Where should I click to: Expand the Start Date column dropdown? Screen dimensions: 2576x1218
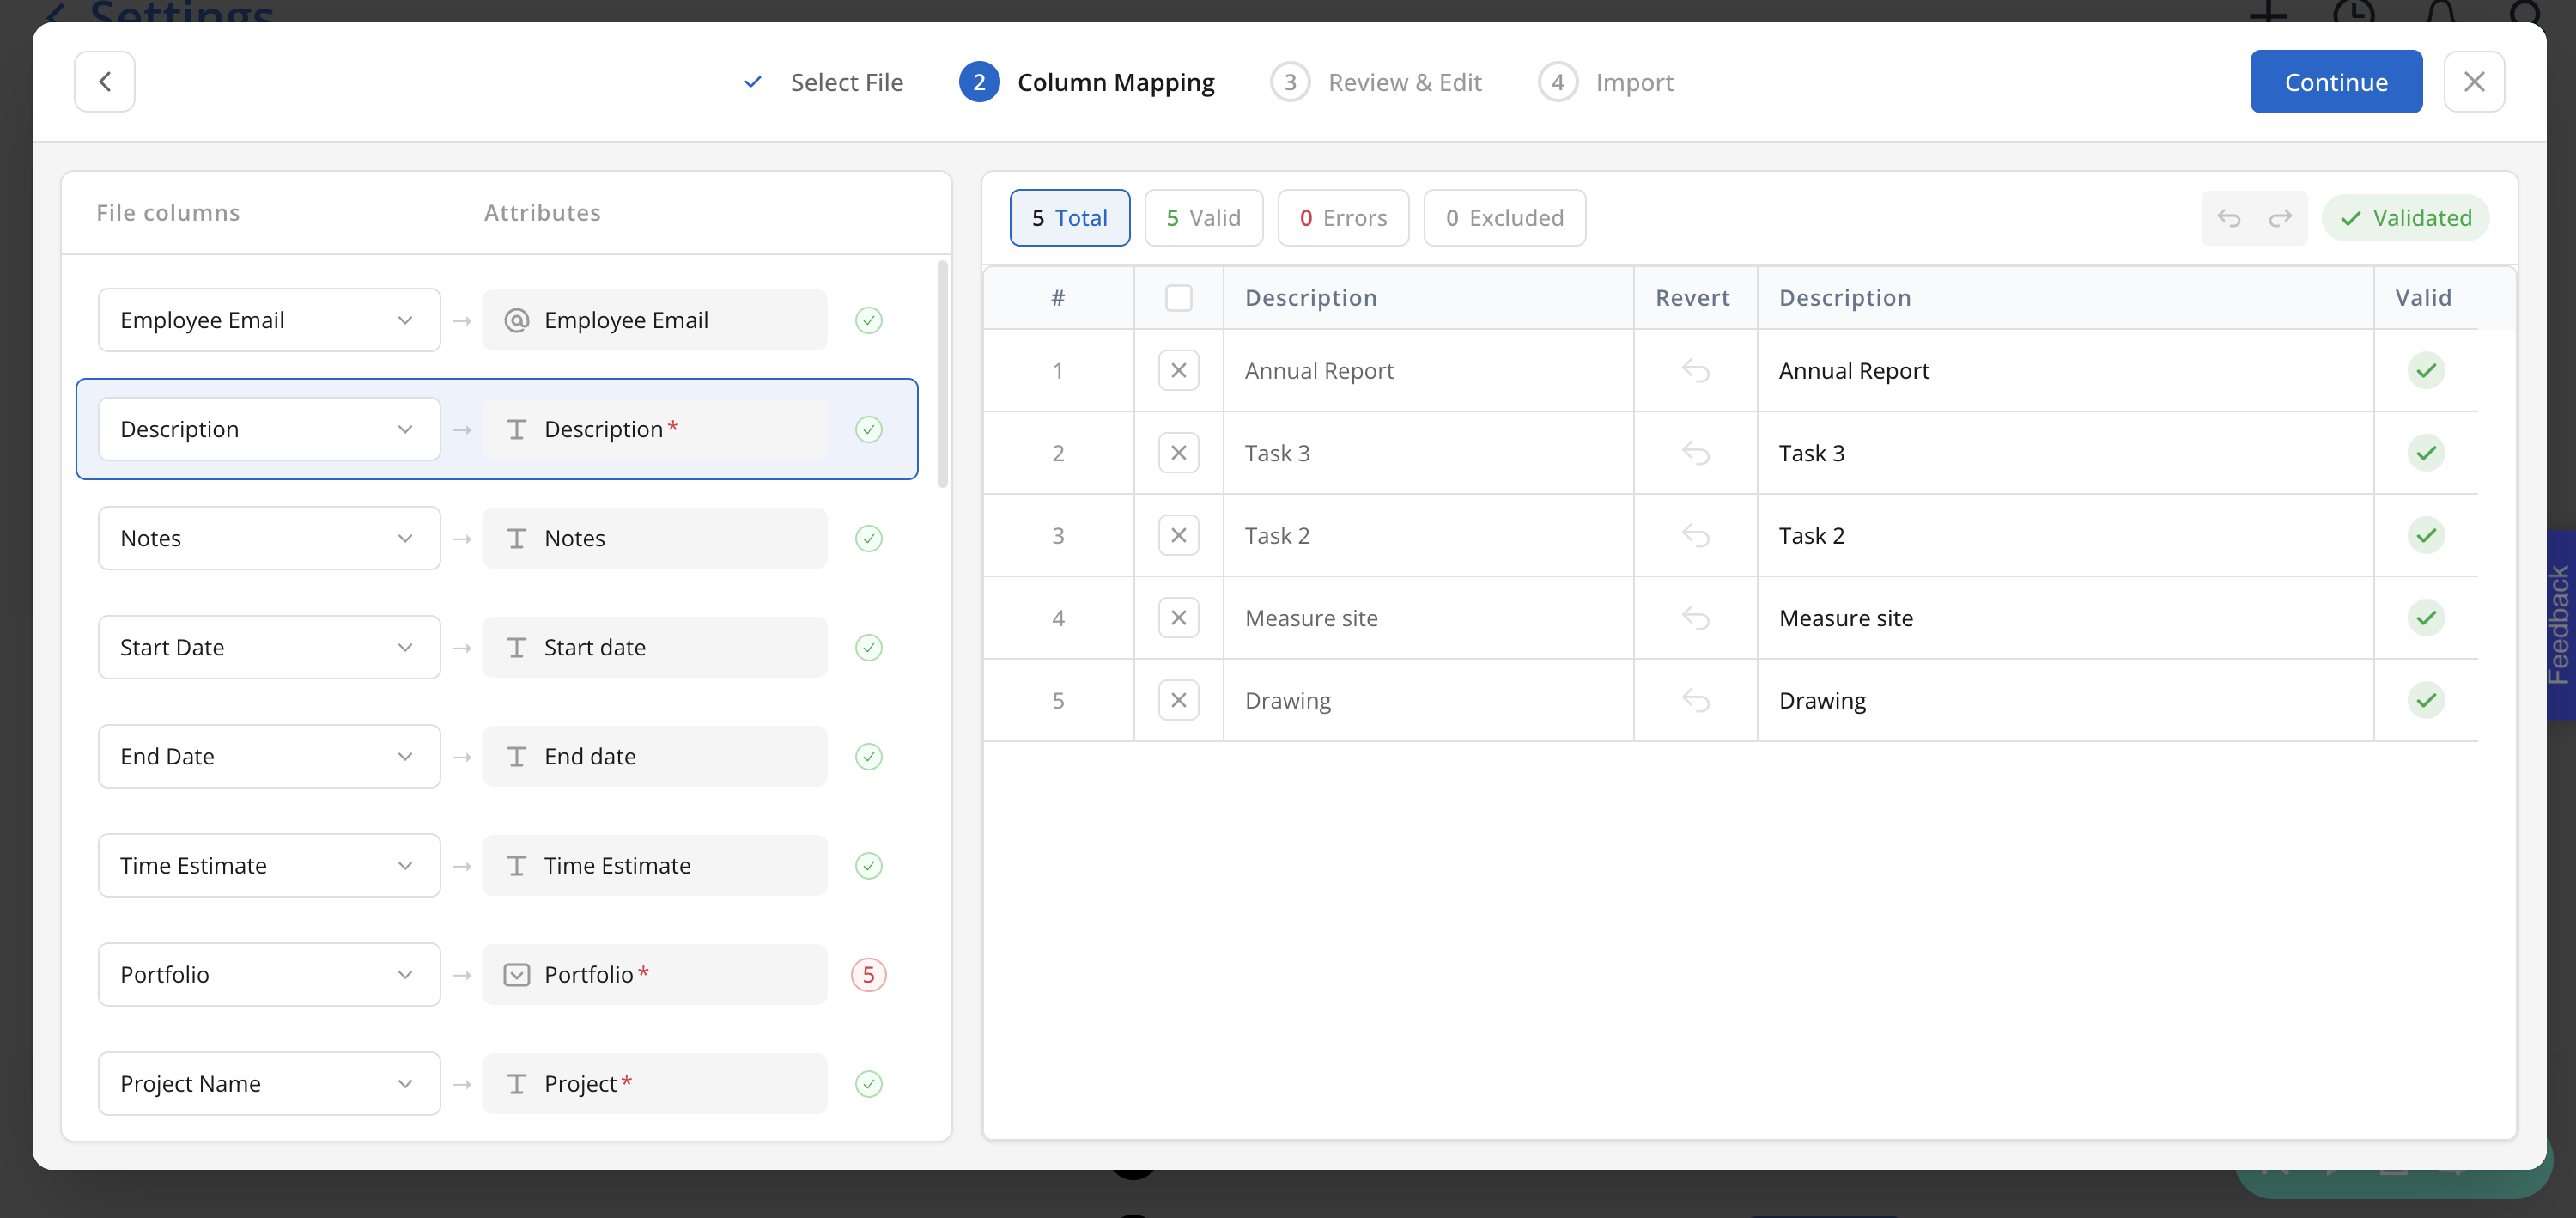coord(268,648)
